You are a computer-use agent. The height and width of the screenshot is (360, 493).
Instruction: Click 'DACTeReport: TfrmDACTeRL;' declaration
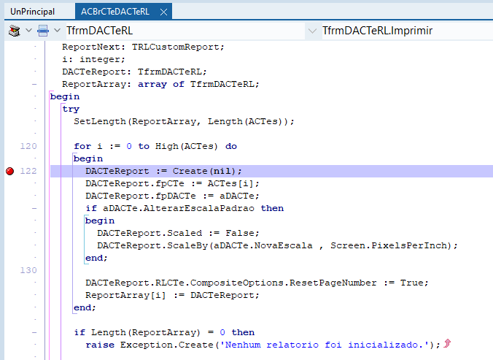[134, 72]
